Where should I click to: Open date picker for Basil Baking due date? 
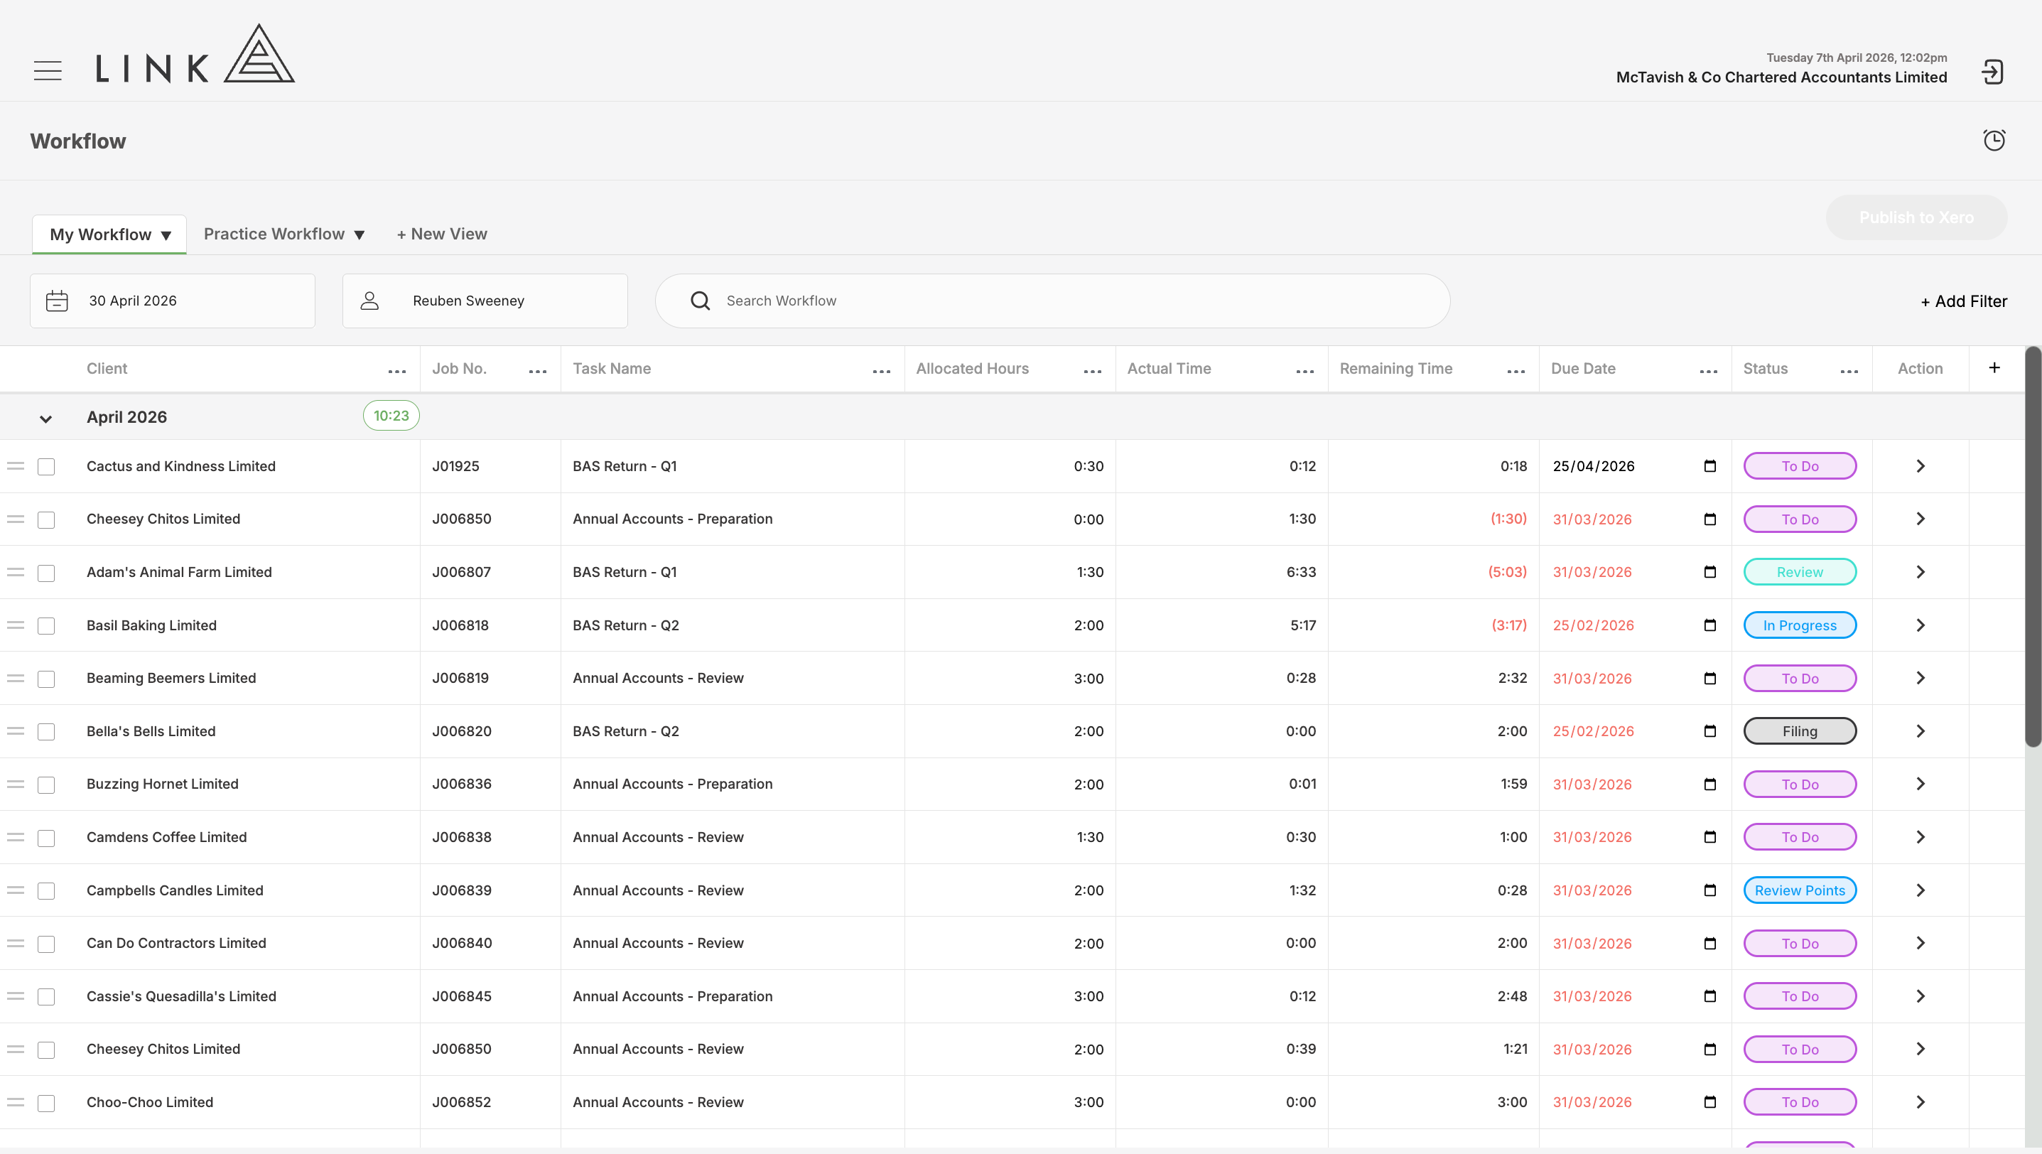(x=1710, y=625)
